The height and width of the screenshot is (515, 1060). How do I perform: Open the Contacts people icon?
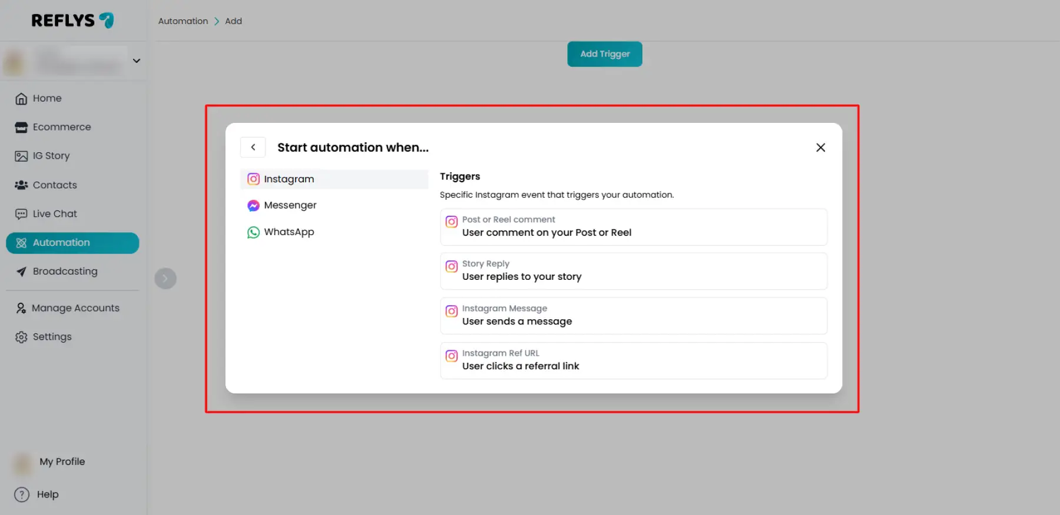pyautogui.click(x=21, y=185)
